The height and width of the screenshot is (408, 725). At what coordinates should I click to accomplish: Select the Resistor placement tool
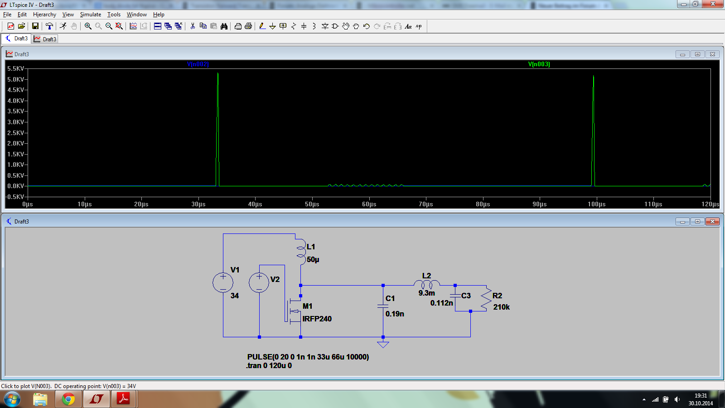[294, 26]
